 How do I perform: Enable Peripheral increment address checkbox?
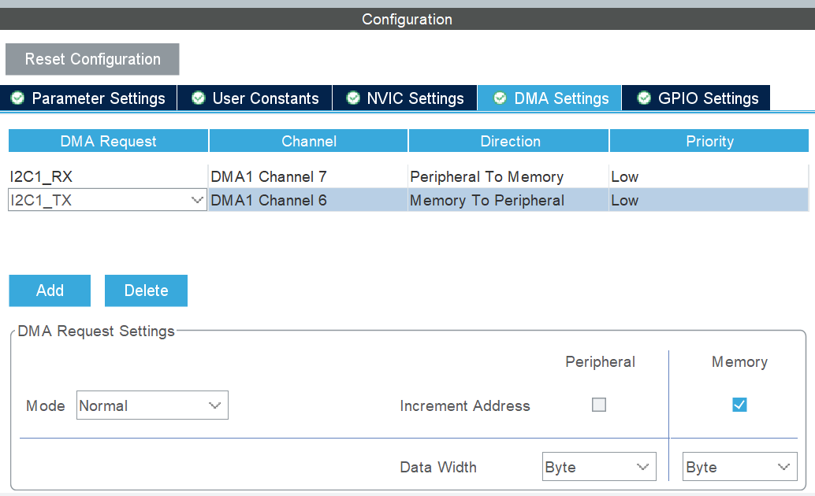point(599,405)
